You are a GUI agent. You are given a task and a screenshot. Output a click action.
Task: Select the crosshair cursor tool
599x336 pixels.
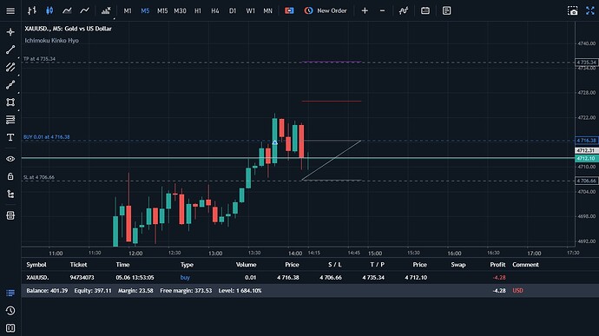[x=10, y=32]
